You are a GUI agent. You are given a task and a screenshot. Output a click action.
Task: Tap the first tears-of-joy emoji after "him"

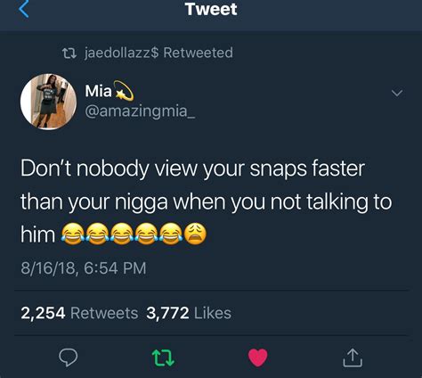coord(73,234)
